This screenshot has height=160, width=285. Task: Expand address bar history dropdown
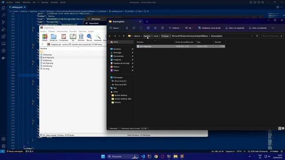pyautogui.click(x=252, y=36)
